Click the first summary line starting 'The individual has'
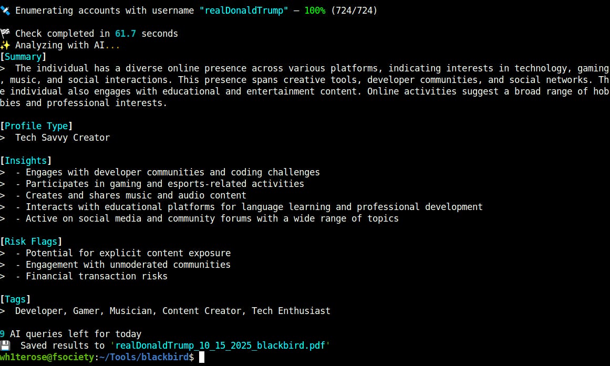This screenshot has height=366, width=610. 312,68
